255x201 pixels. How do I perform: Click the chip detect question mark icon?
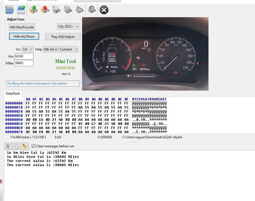(92, 10)
